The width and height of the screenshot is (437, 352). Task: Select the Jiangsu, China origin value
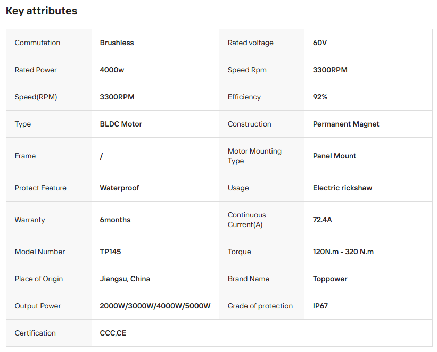[x=125, y=279]
